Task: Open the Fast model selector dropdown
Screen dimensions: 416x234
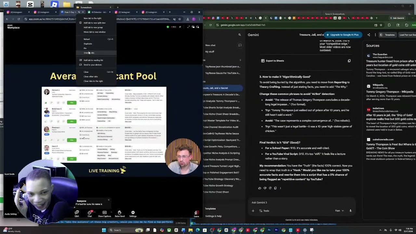Action: [339, 211]
